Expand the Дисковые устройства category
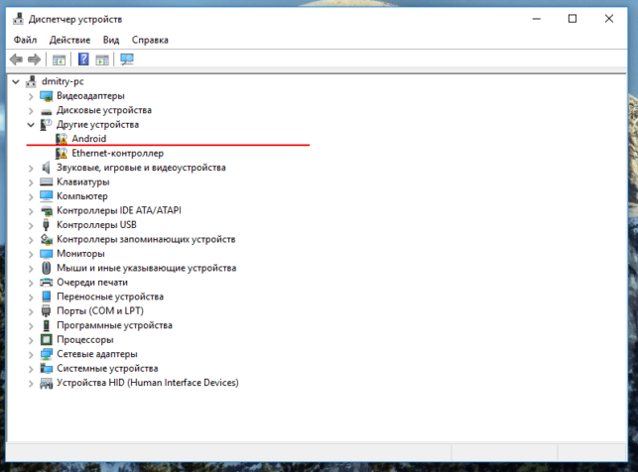This screenshot has width=638, height=472. [31, 111]
